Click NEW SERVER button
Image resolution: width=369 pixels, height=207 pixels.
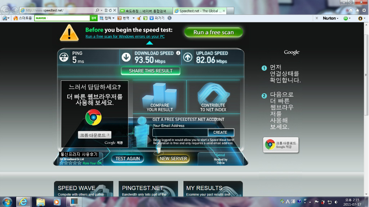[x=173, y=159]
